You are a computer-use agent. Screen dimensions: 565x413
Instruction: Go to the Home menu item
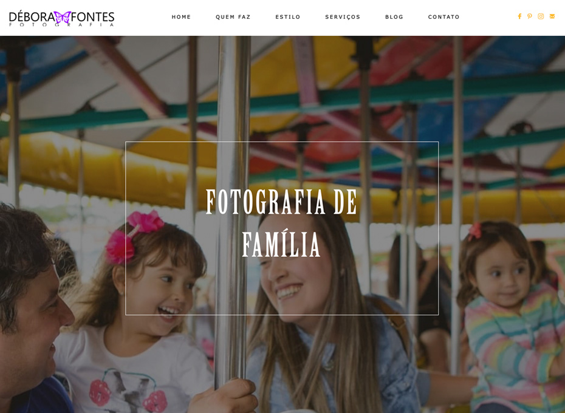coord(181,17)
